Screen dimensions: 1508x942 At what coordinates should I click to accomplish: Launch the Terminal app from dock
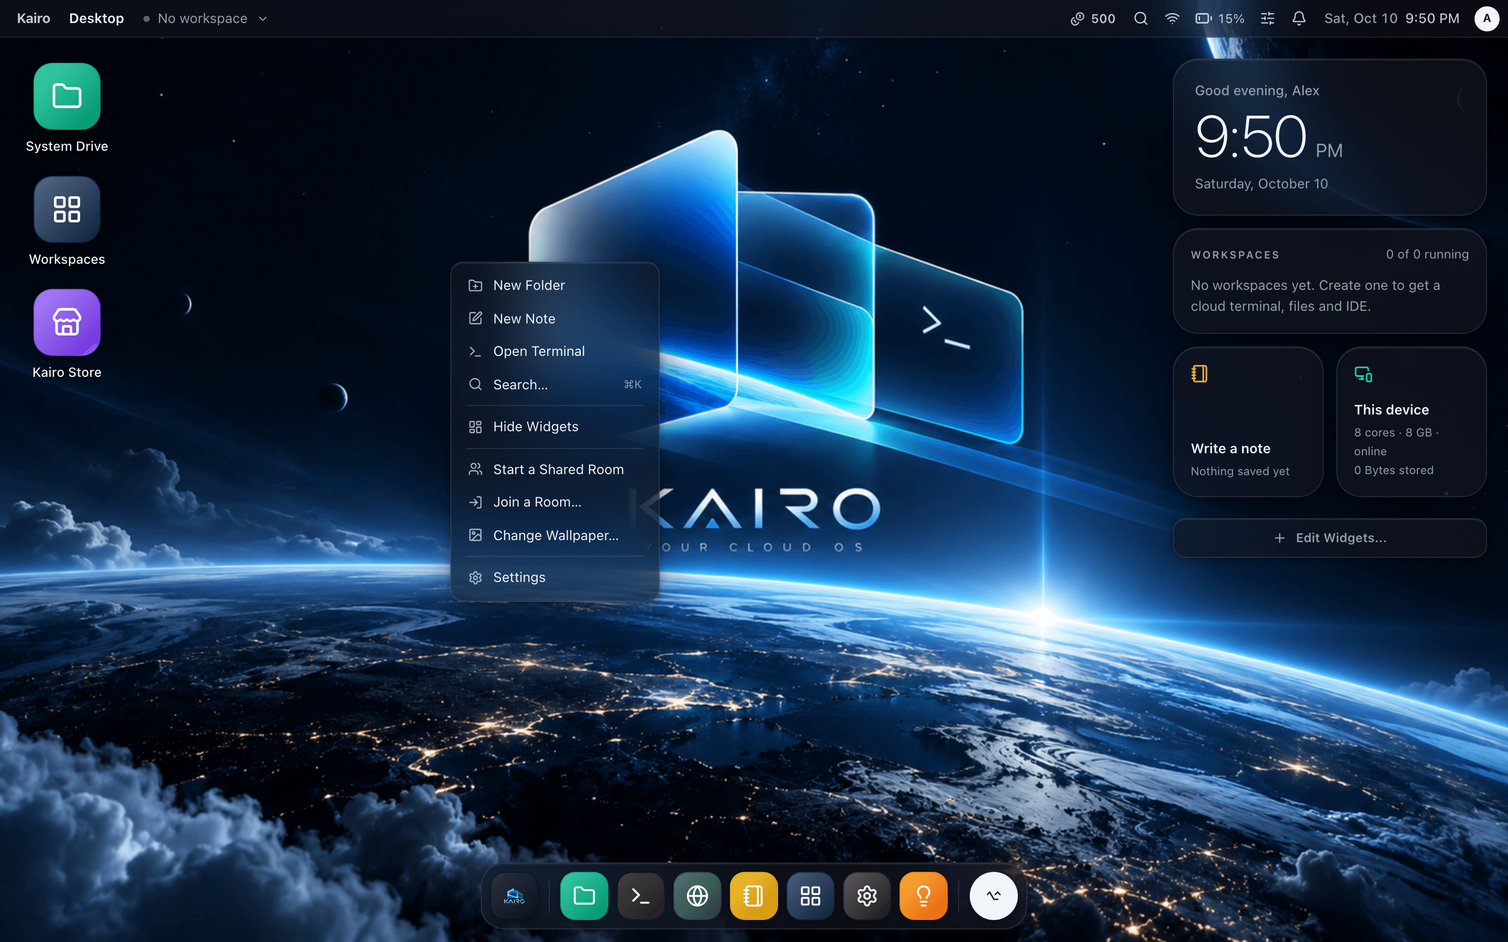coord(640,896)
